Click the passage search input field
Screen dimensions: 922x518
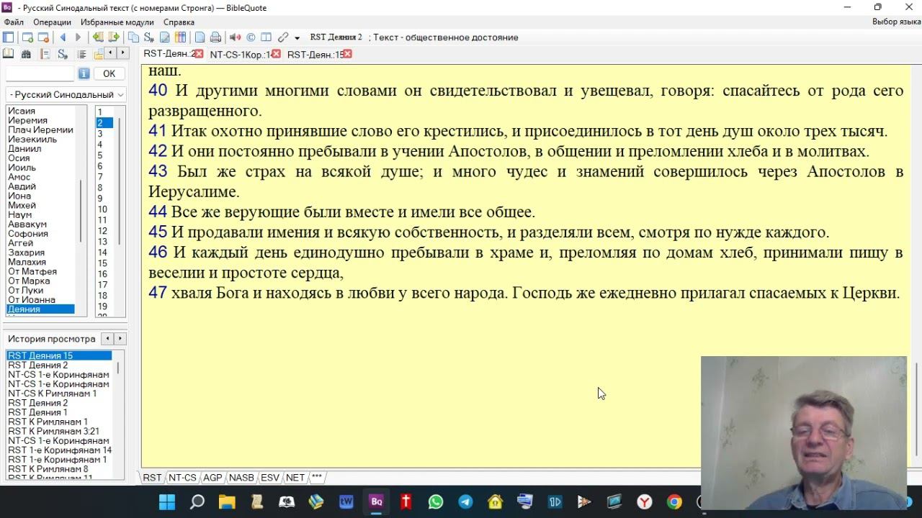pos(40,73)
